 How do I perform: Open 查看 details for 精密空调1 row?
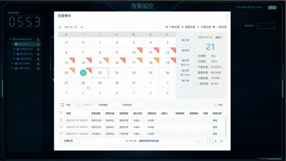click(215, 127)
